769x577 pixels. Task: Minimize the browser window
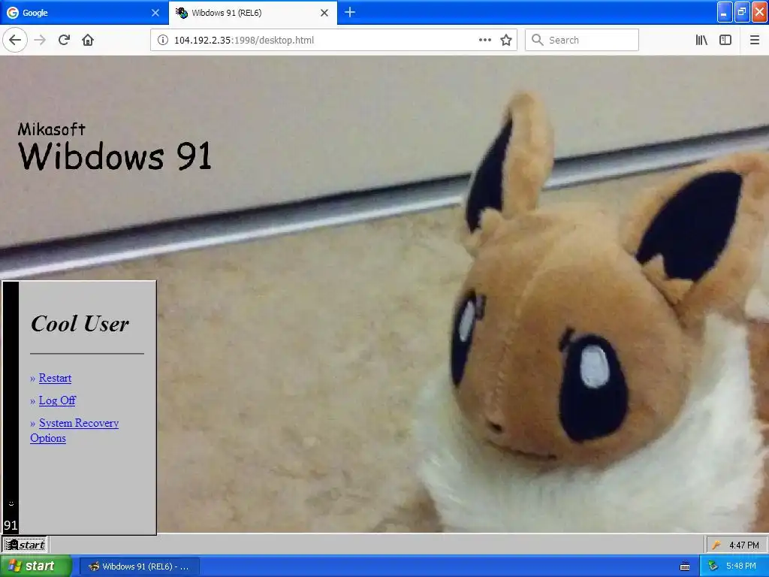tap(725, 12)
